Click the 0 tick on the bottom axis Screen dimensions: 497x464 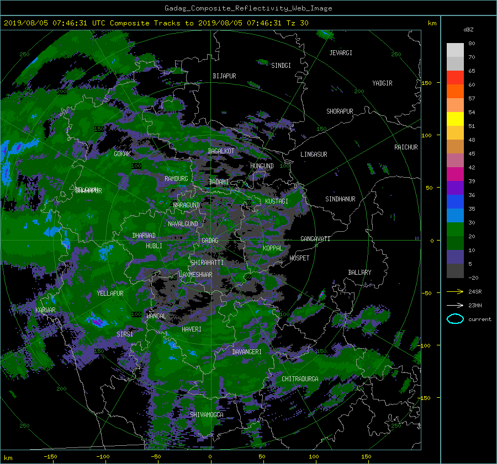pos(210,457)
